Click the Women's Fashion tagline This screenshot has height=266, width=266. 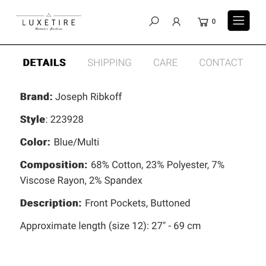[49, 29]
